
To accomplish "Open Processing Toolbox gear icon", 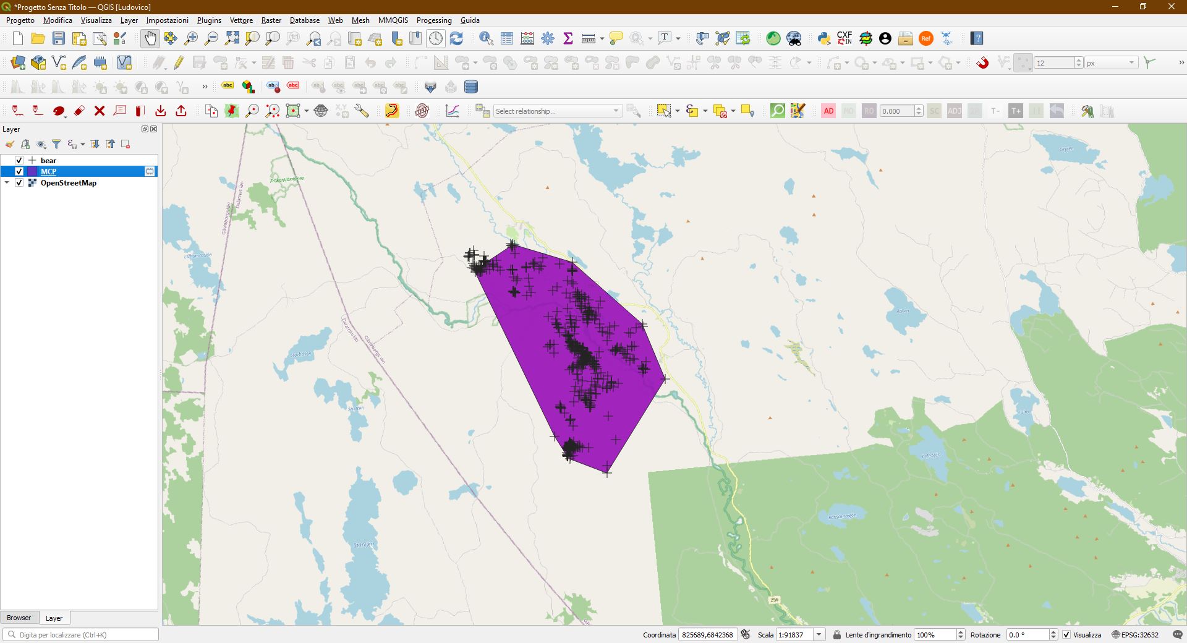I will pos(548,38).
